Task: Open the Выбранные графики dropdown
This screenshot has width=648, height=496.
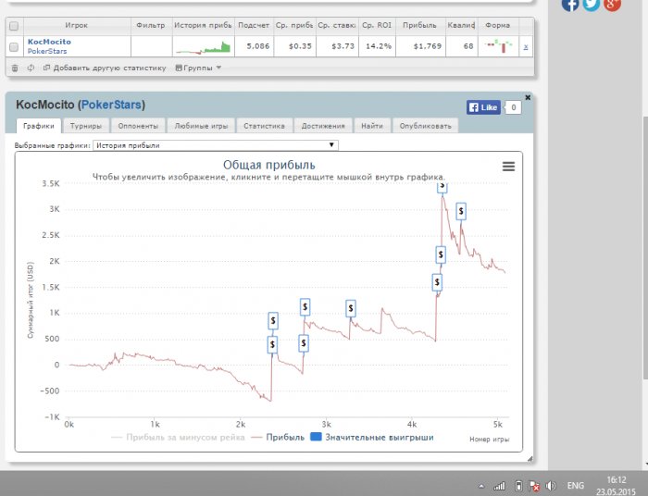Action: (x=216, y=145)
